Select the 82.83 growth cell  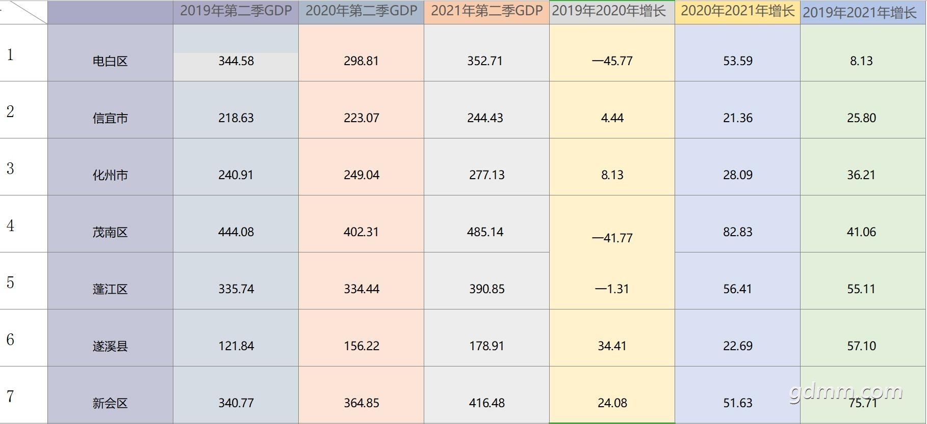[737, 232]
